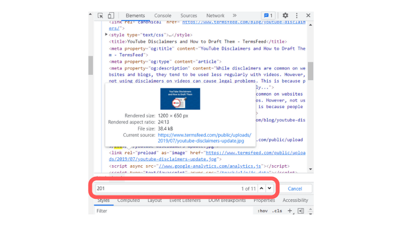This screenshot has width=402, height=226.
Task: Open the Event Listeners pane tab
Action: click(x=185, y=200)
